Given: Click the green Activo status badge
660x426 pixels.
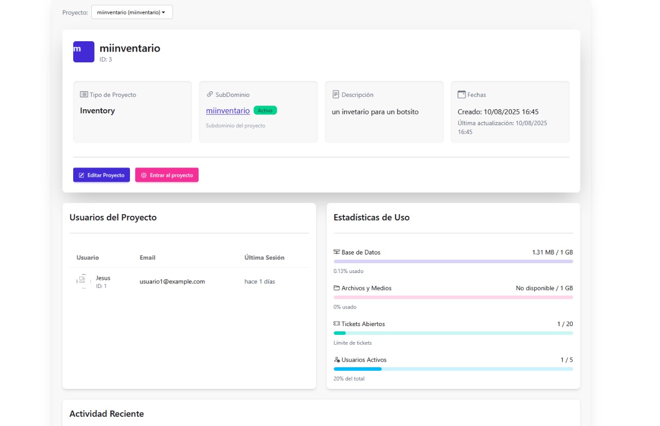Looking at the screenshot, I should tap(265, 110).
